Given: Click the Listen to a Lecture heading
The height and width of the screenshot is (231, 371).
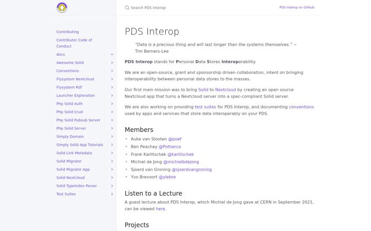Looking at the screenshot, I should 154,194.
